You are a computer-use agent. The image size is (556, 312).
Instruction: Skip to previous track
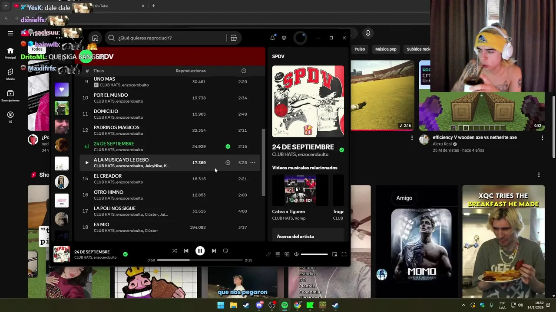[x=186, y=250]
